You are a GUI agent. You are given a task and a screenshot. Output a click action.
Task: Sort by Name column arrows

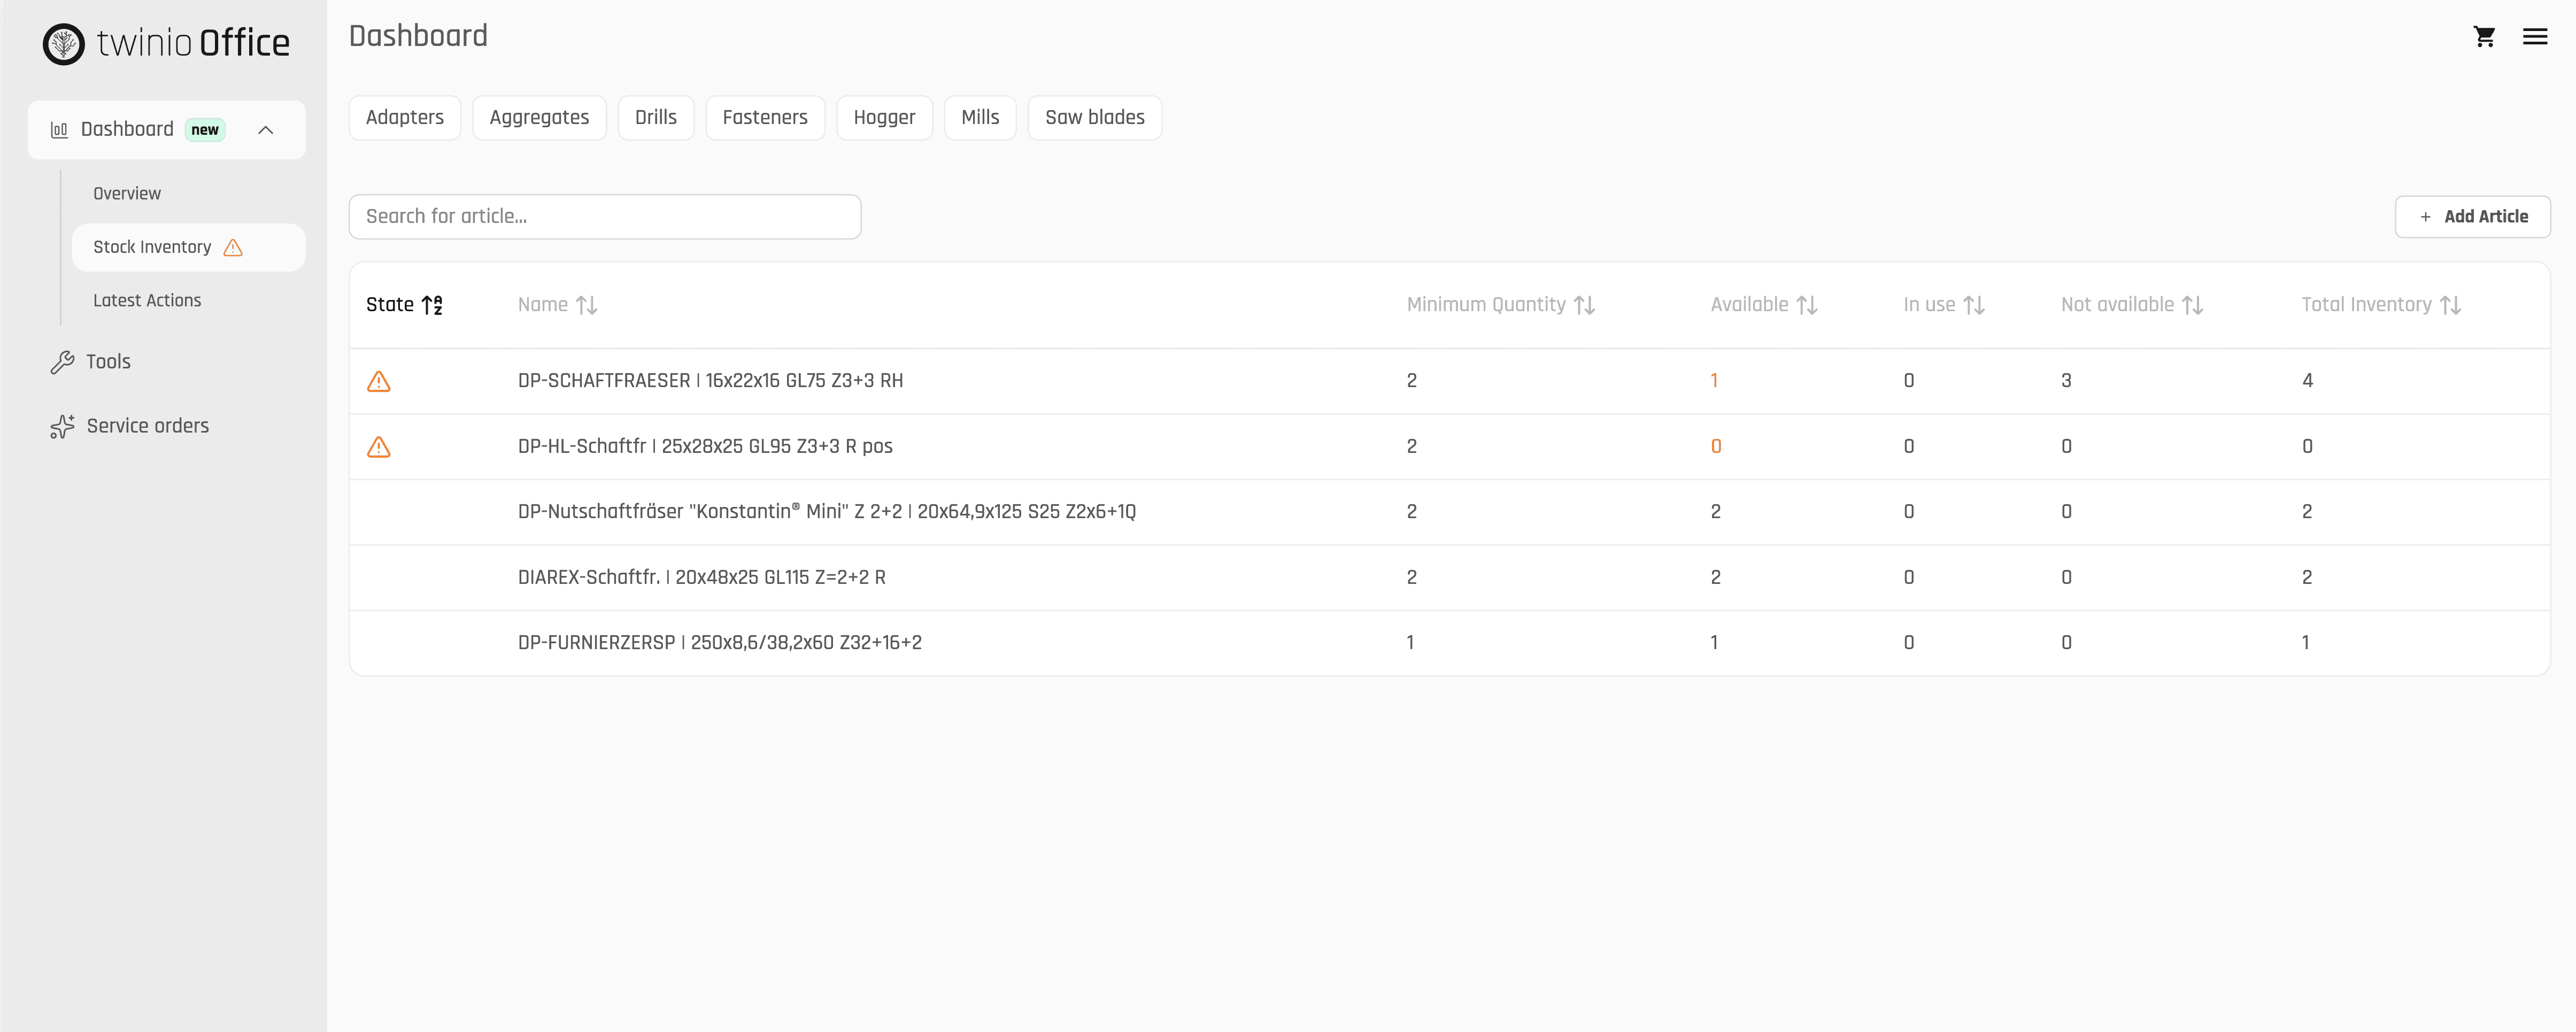click(x=587, y=305)
